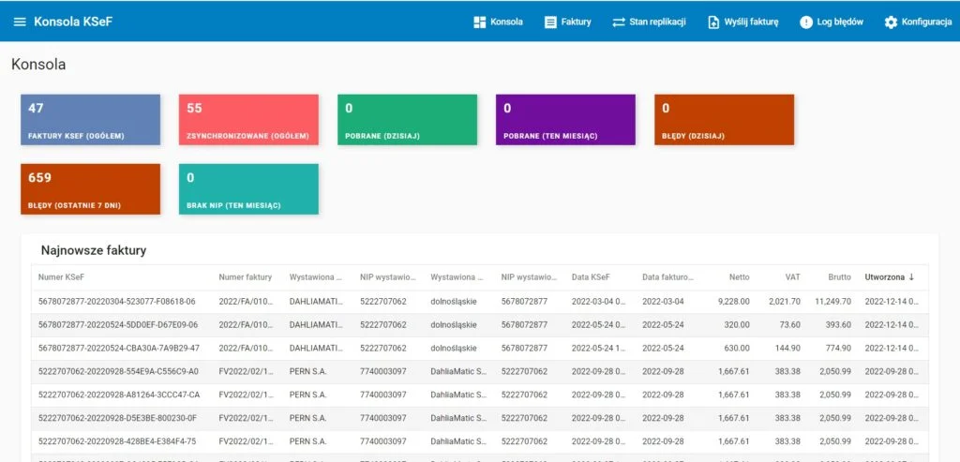The height and width of the screenshot is (462, 960).
Task: Click the Konsola dashboard icon
Action: pos(480,22)
